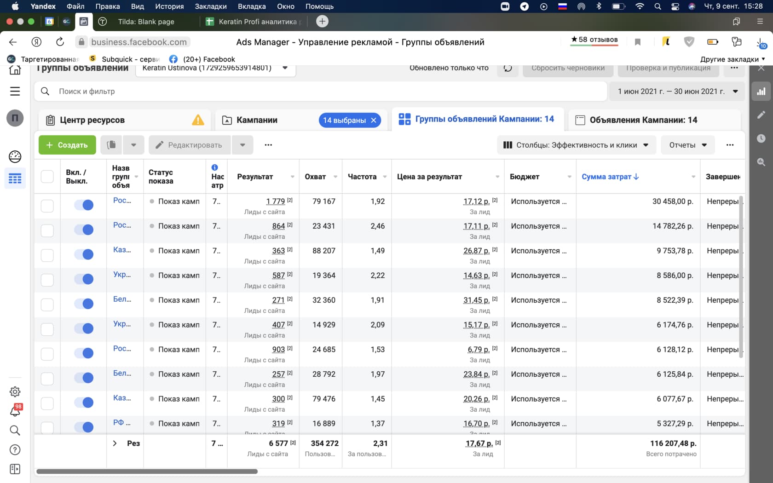Click the green Создать button
The width and height of the screenshot is (773, 483).
[67, 145]
